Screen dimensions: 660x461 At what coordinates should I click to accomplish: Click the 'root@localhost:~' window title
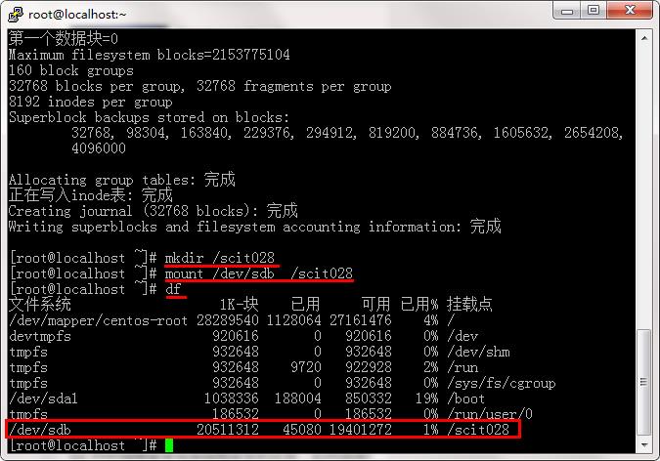(x=77, y=15)
